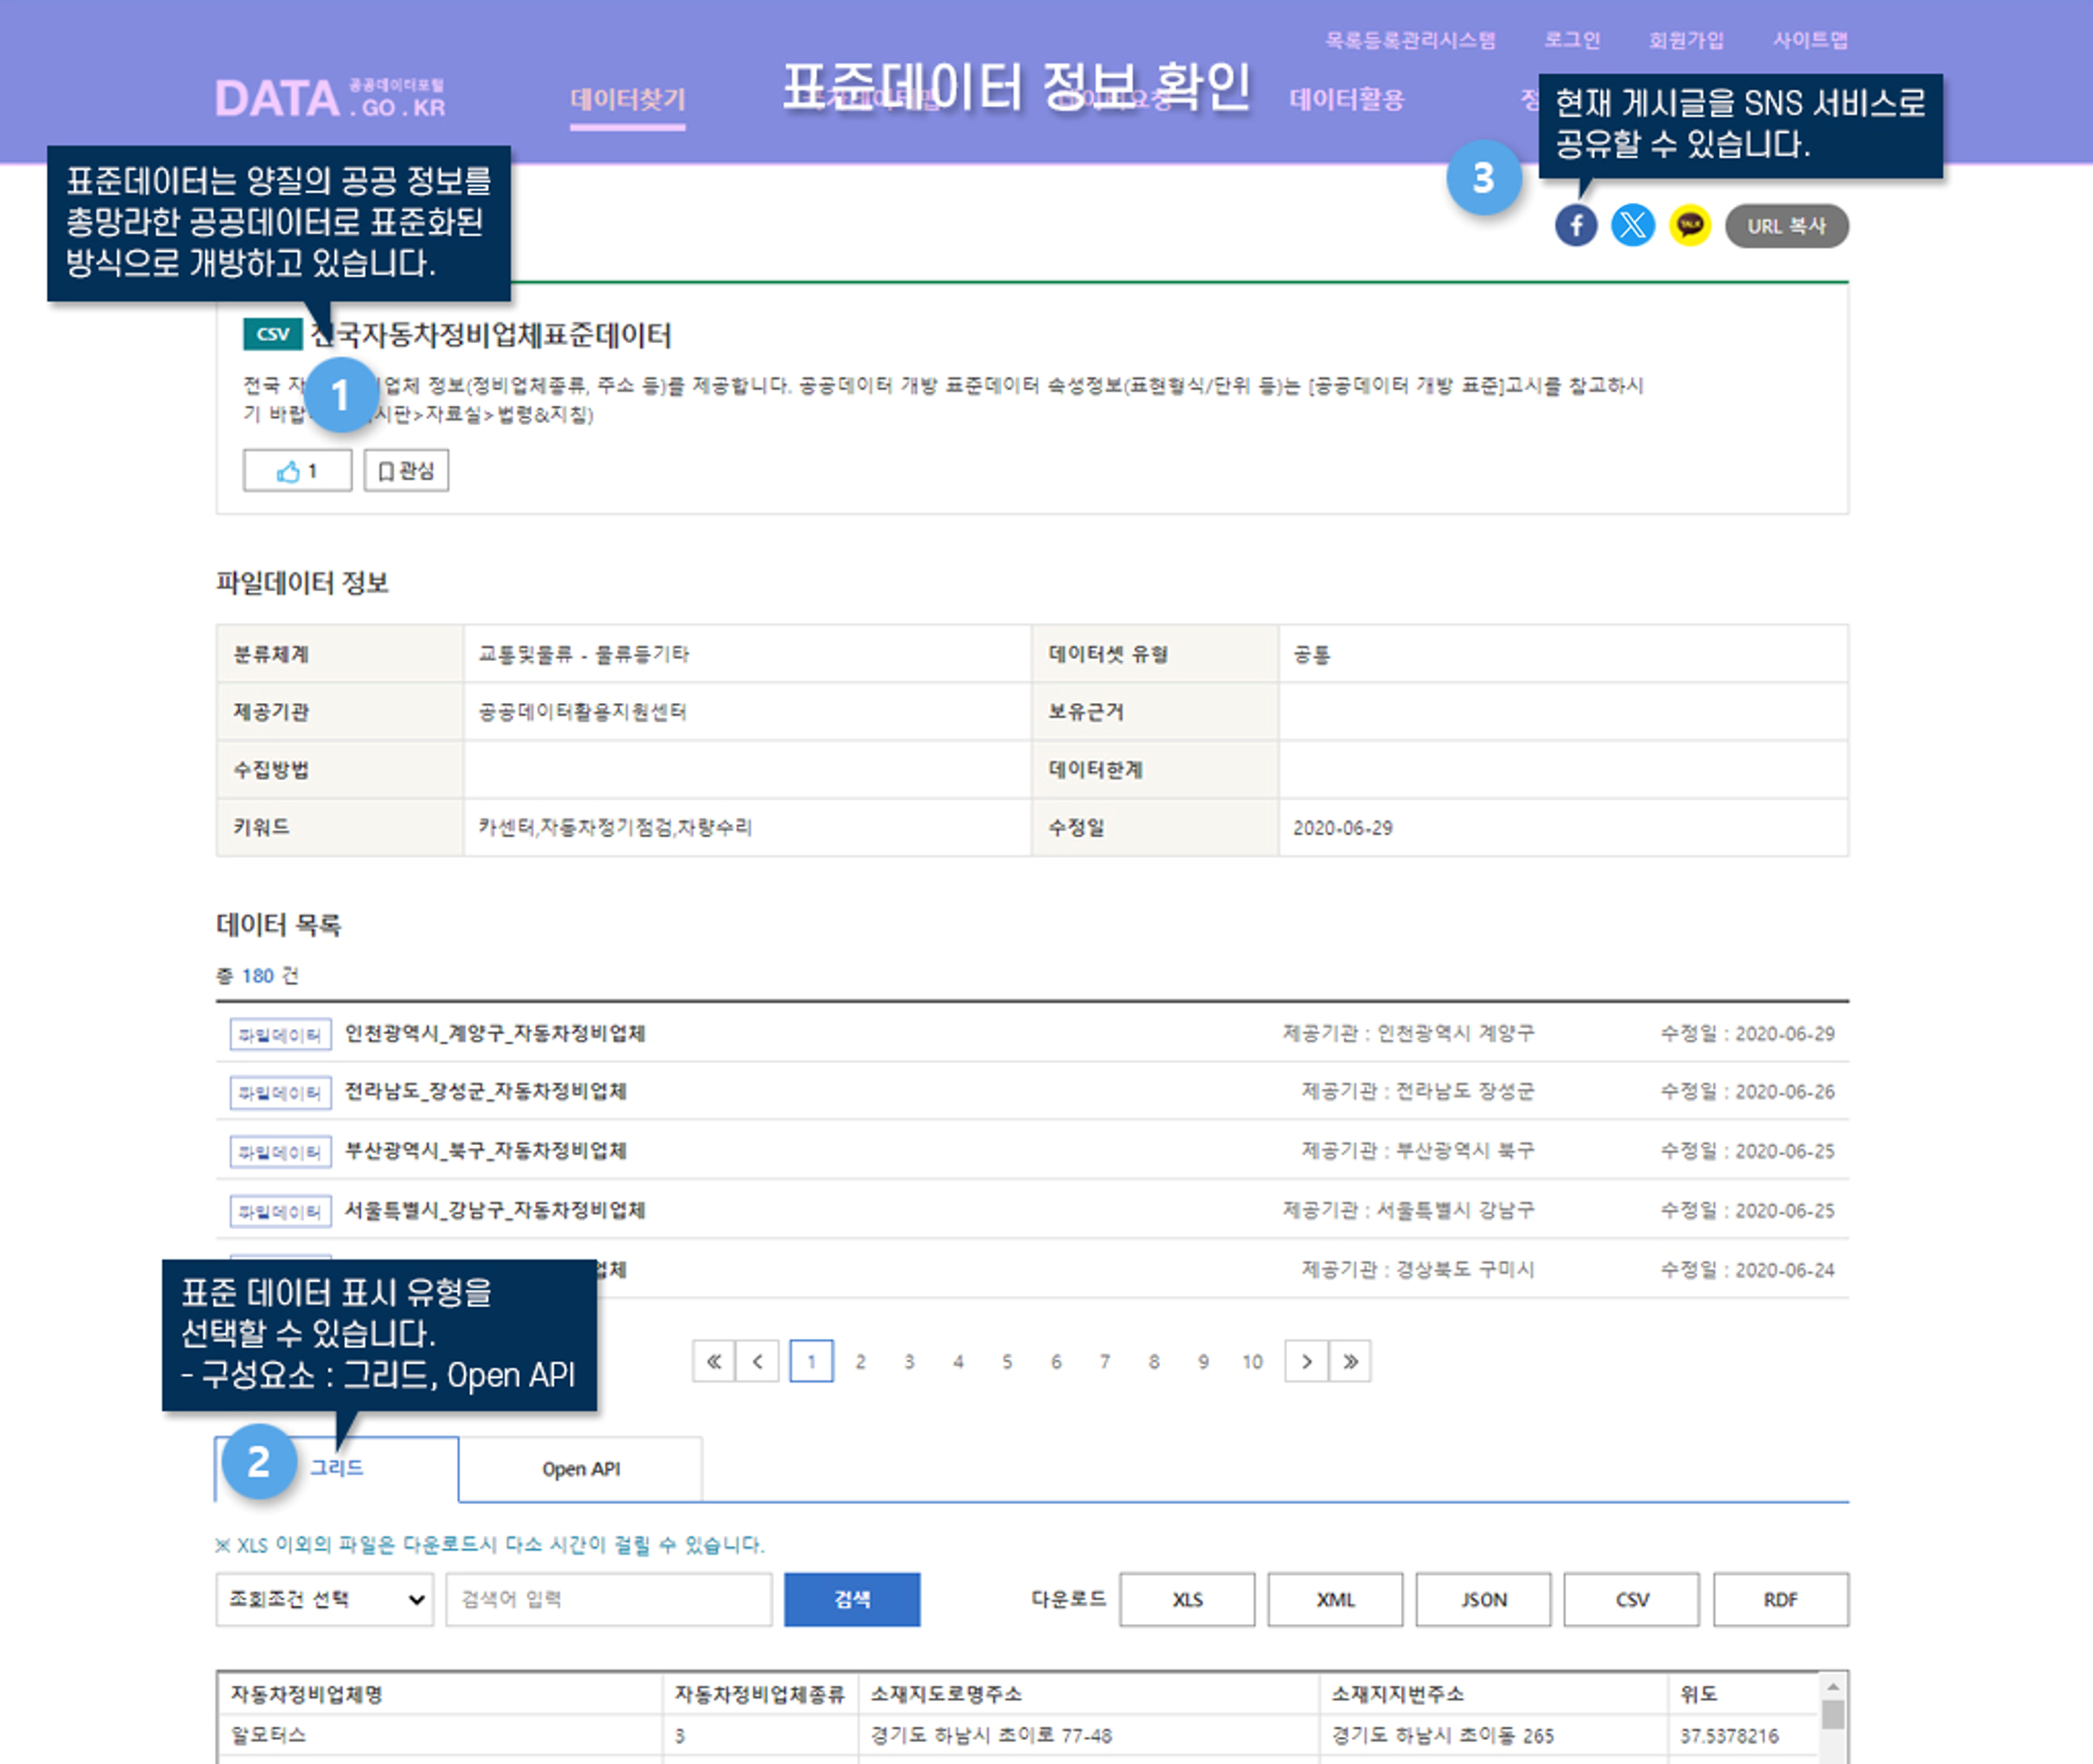Click the grid table scrollbar up arrow

[x=1832, y=1687]
